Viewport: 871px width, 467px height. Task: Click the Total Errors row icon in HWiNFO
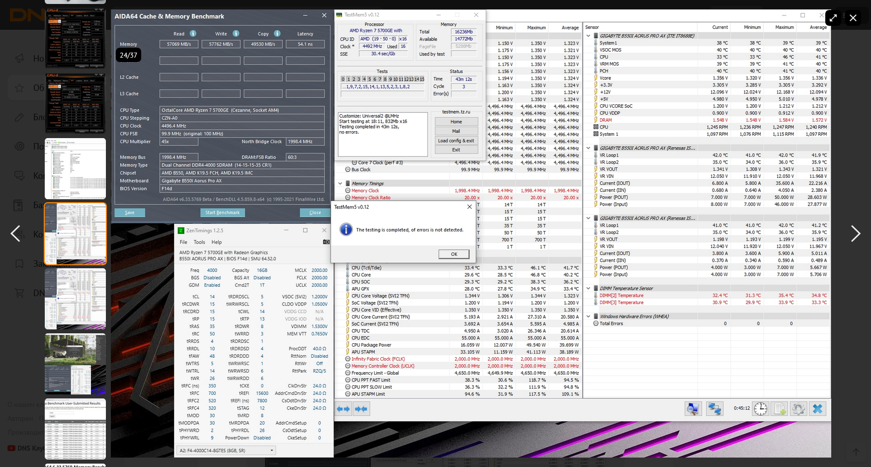click(x=596, y=323)
